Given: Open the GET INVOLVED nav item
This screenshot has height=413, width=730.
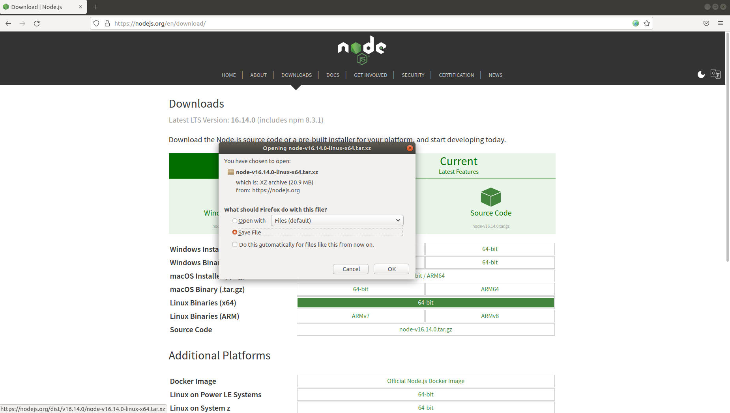Looking at the screenshot, I should [371, 75].
